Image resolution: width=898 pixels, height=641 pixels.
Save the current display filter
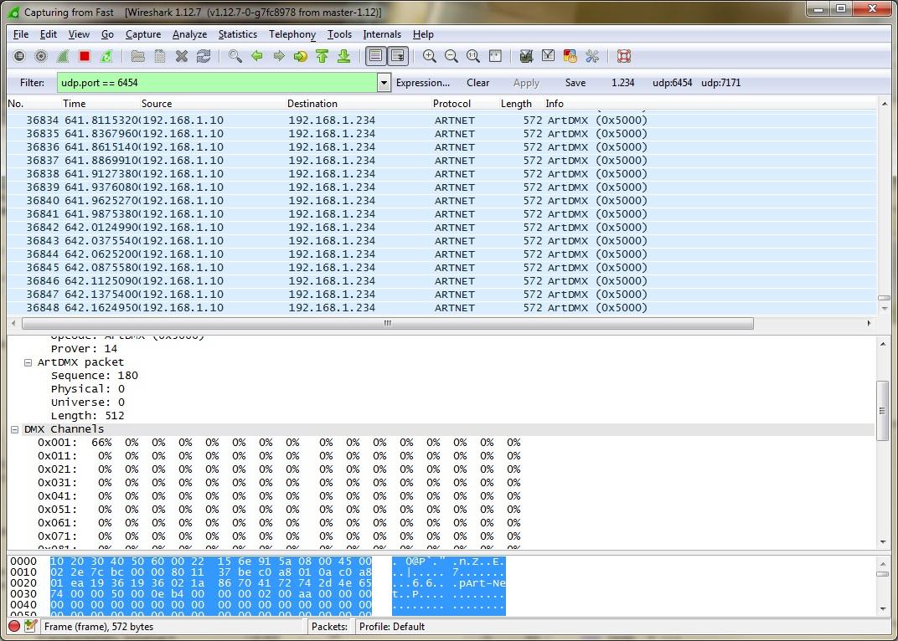575,83
